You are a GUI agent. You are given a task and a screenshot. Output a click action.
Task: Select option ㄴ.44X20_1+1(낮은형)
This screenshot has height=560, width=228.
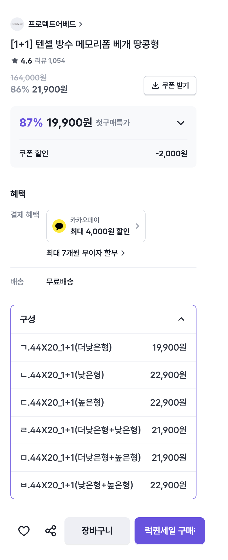pos(103,375)
